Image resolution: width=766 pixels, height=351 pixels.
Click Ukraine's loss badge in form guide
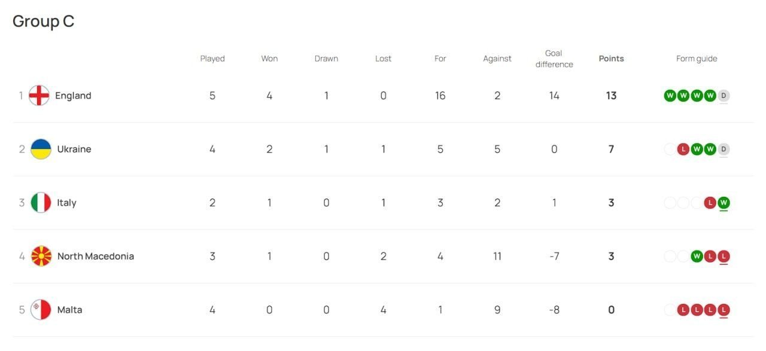(683, 149)
